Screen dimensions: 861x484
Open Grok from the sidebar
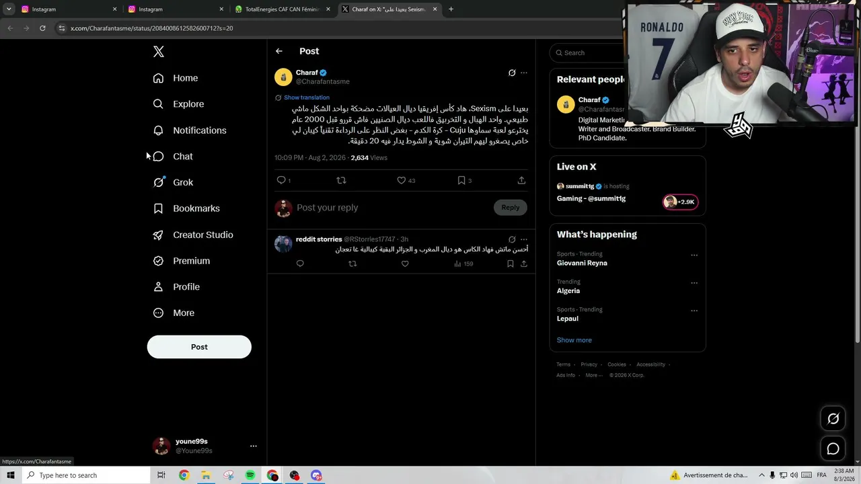[173, 182]
